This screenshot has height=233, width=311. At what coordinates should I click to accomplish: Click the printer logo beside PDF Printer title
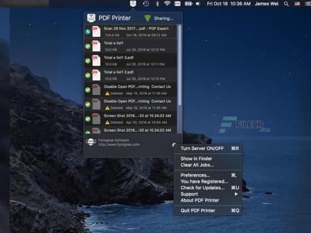(91, 18)
